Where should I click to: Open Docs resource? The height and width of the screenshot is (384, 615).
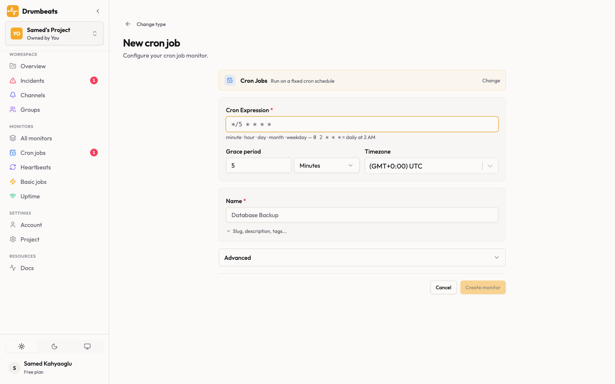tap(54, 268)
